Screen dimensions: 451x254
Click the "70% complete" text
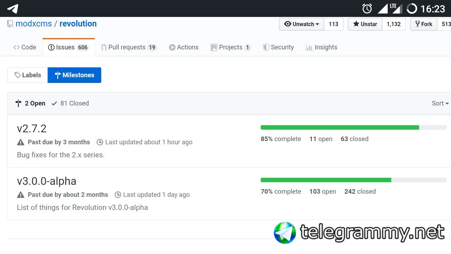click(x=281, y=192)
